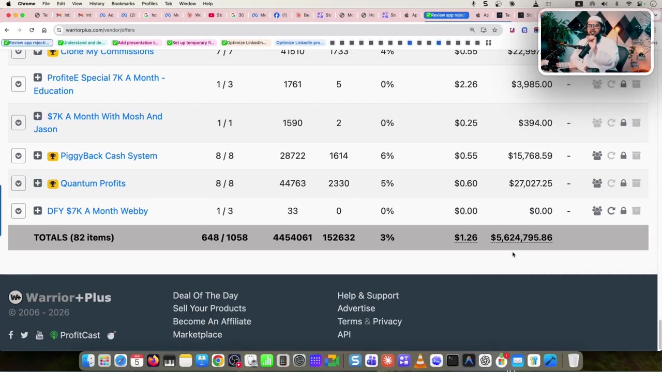Click the trophy icon beside Quantum Profits
This screenshot has height=372, width=662.
point(53,183)
